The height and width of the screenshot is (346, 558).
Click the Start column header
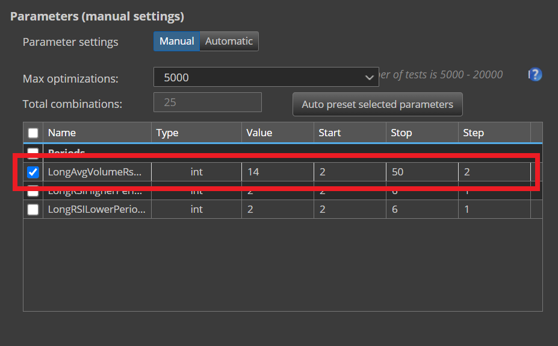point(349,133)
